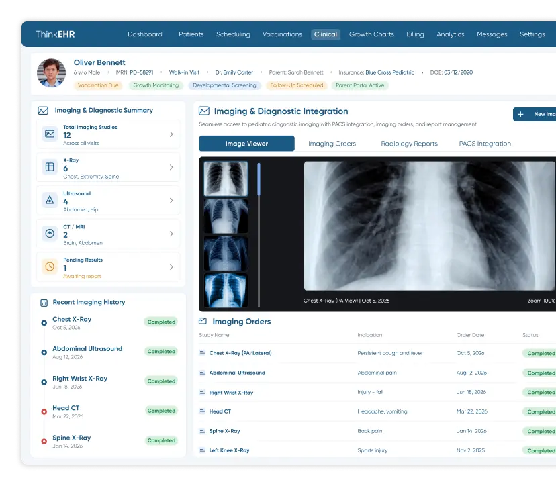Open the Billing menu
Screen dimensions: 556x486
pos(415,34)
